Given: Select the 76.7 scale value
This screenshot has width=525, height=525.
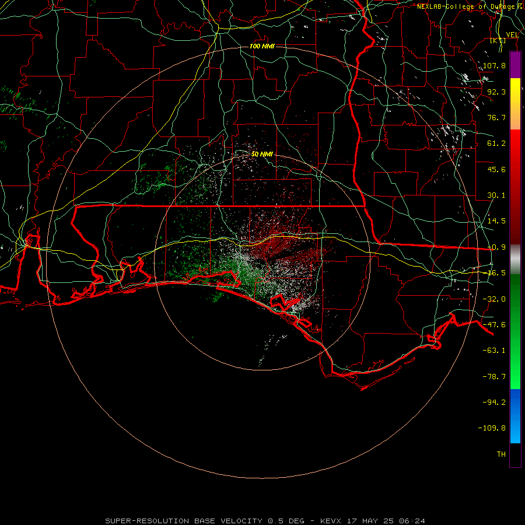Looking at the screenshot, I should tap(496, 117).
